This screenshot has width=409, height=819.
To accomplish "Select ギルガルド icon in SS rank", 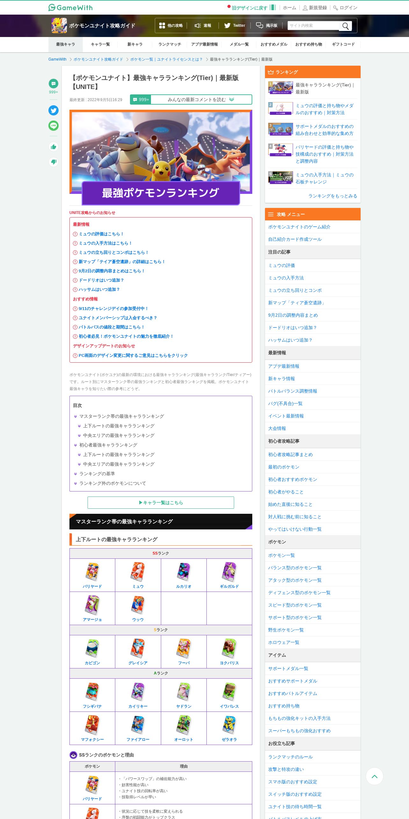I will pyautogui.click(x=229, y=572).
